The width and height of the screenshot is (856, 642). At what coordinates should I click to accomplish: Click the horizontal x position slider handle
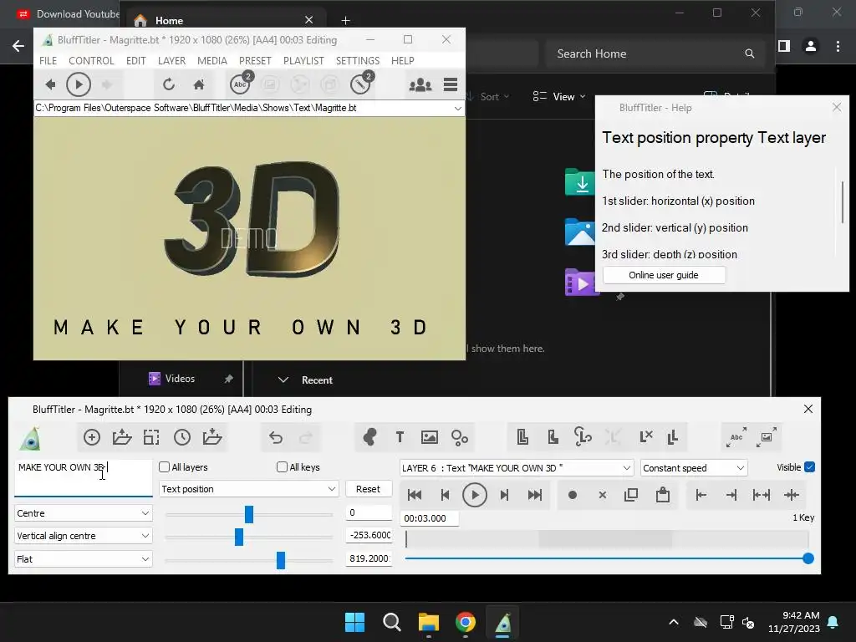(x=249, y=514)
